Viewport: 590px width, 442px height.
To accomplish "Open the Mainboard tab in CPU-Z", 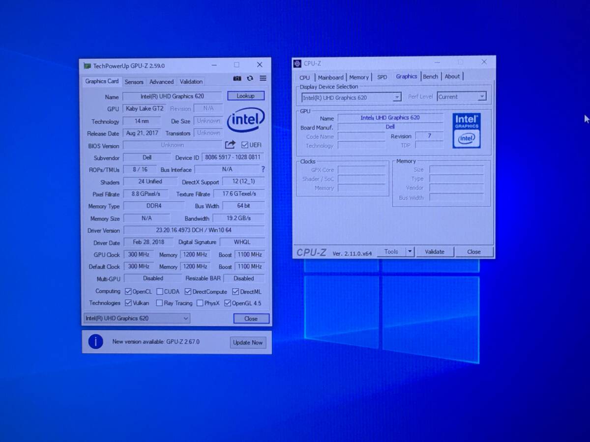I will tap(330, 78).
